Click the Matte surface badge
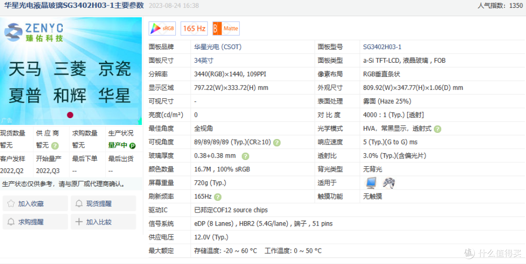Image resolution: width=526 pixels, height=264 pixels. click(226, 29)
